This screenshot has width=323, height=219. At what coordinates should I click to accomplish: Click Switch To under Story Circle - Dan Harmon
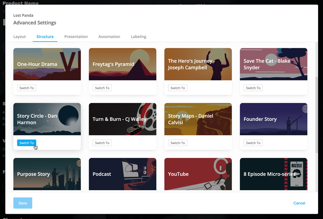(x=26, y=143)
